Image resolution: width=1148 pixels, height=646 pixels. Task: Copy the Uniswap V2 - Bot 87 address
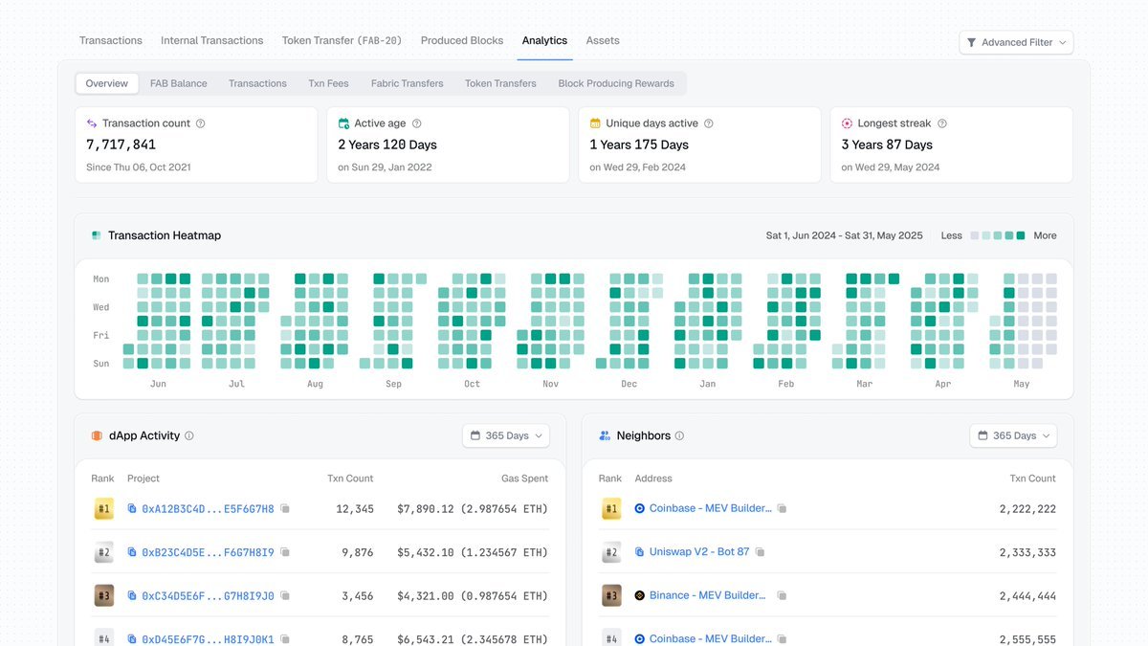[761, 552]
